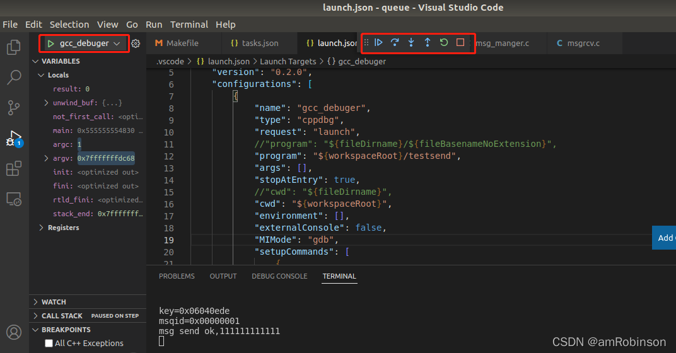Enable All C++ Exceptions breakpoint checkbox

[x=49, y=344]
